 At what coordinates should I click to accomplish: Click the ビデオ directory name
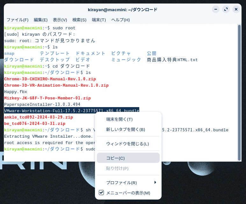pos(83,60)
